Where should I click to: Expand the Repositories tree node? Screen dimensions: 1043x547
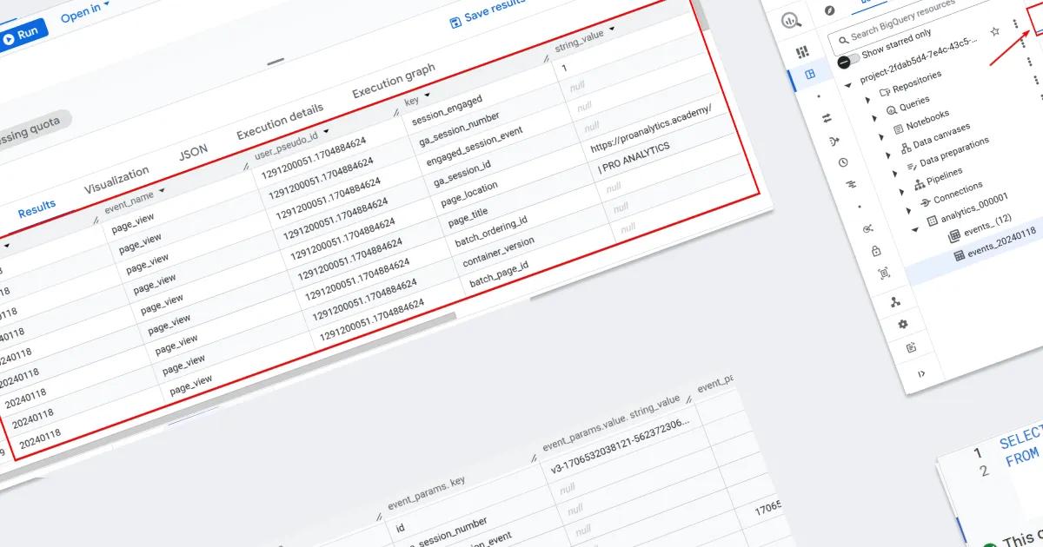point(869,98)
